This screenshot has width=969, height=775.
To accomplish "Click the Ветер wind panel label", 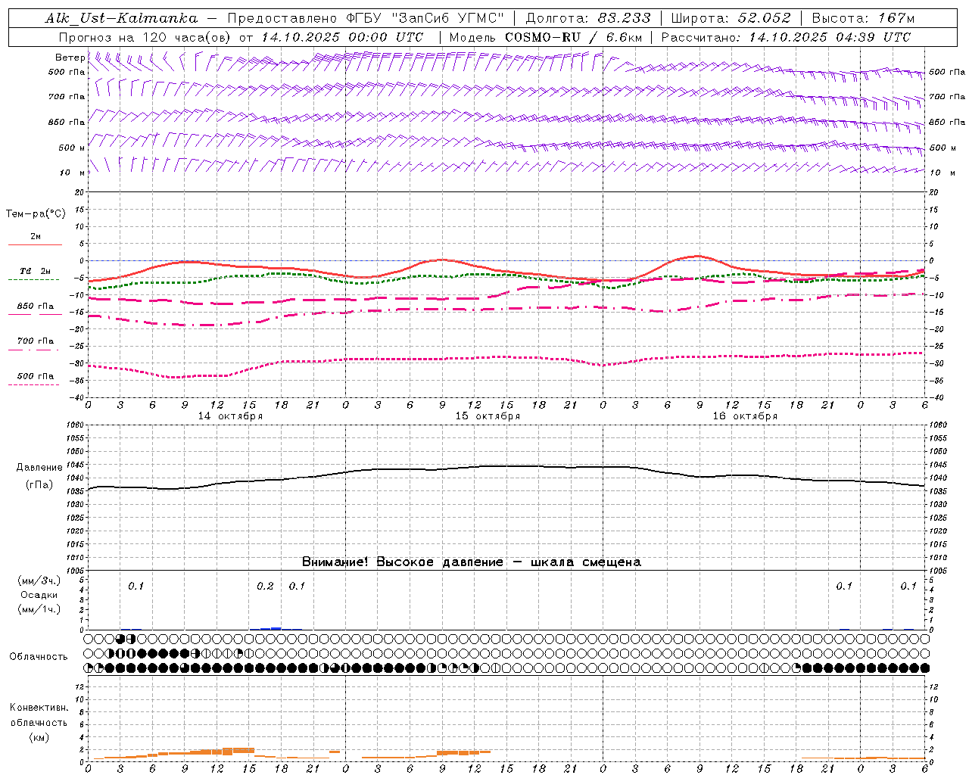I will pos(70,58).
